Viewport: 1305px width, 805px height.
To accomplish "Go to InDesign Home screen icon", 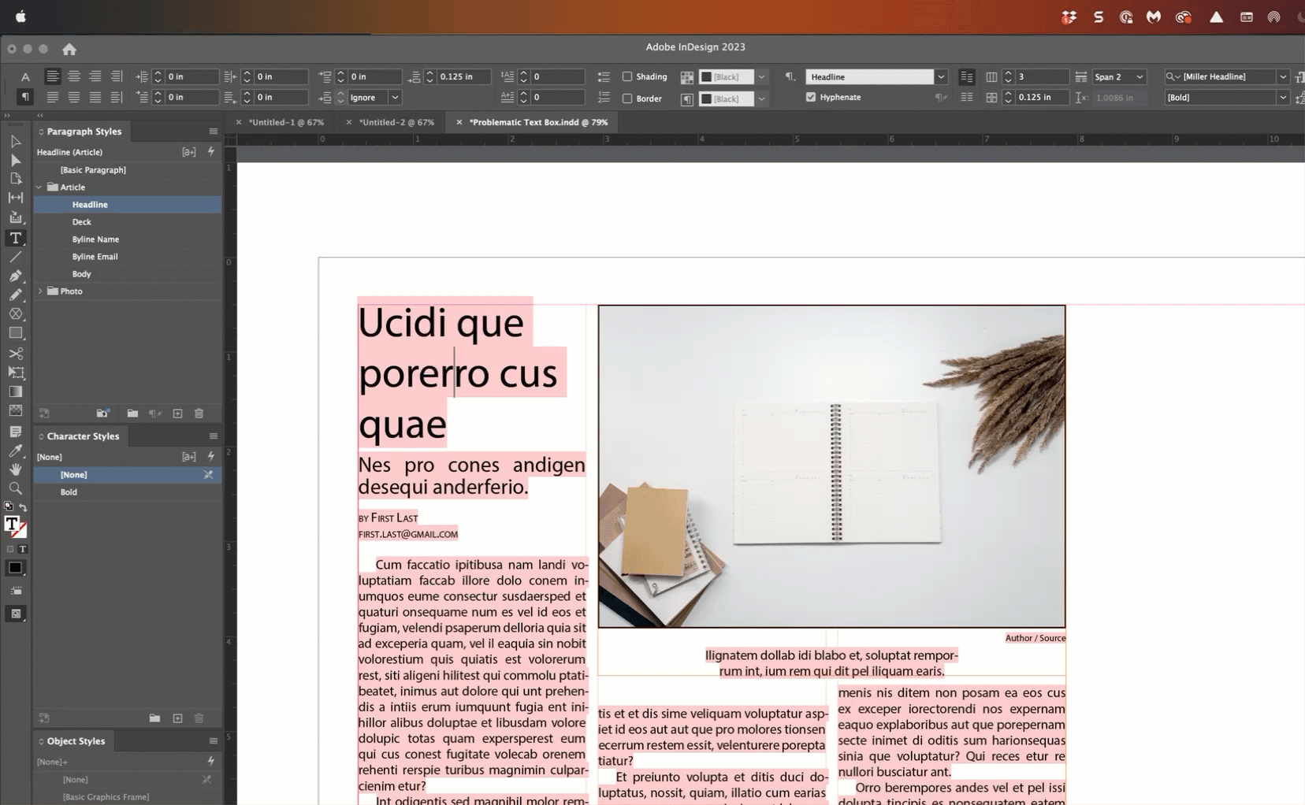I will pos(69,49).
